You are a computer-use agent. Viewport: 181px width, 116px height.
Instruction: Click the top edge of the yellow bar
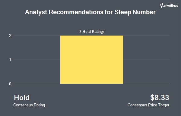coord(92,36)
